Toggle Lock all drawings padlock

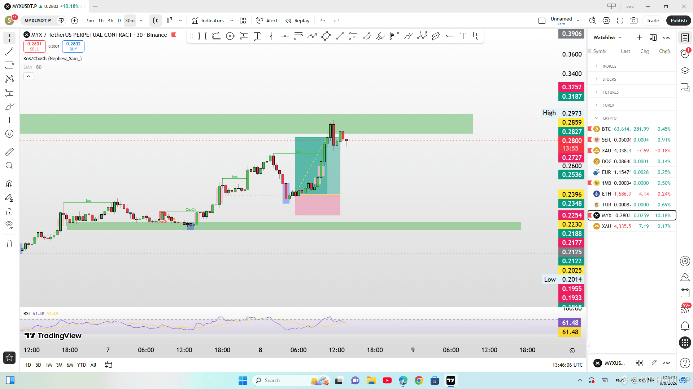click(9, 211)
